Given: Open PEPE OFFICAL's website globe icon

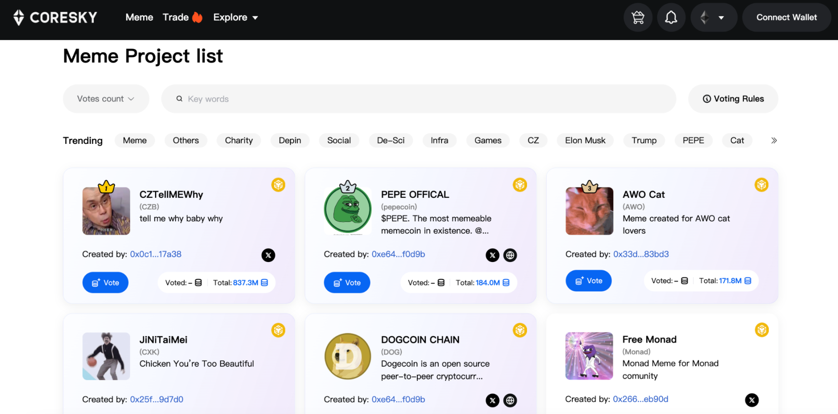Looking at the screenshot, I should (510, 255).
